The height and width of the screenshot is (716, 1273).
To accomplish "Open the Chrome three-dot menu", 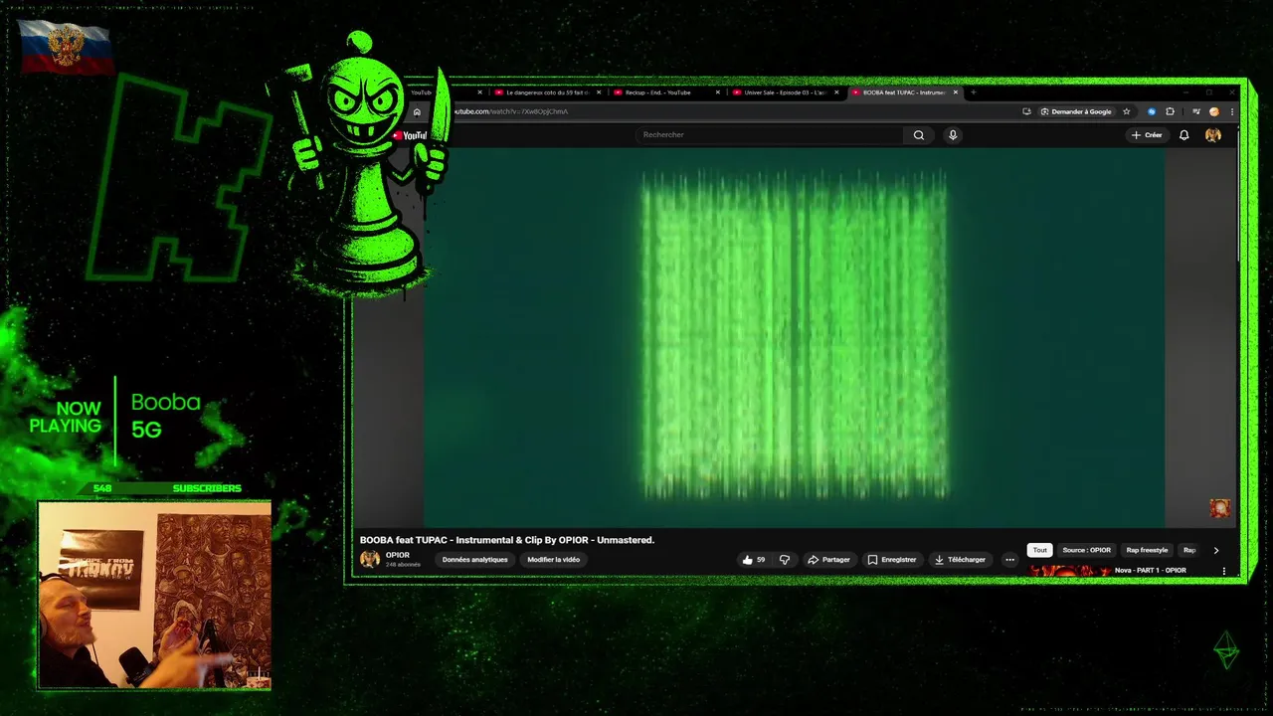I will pos(1232,111).
